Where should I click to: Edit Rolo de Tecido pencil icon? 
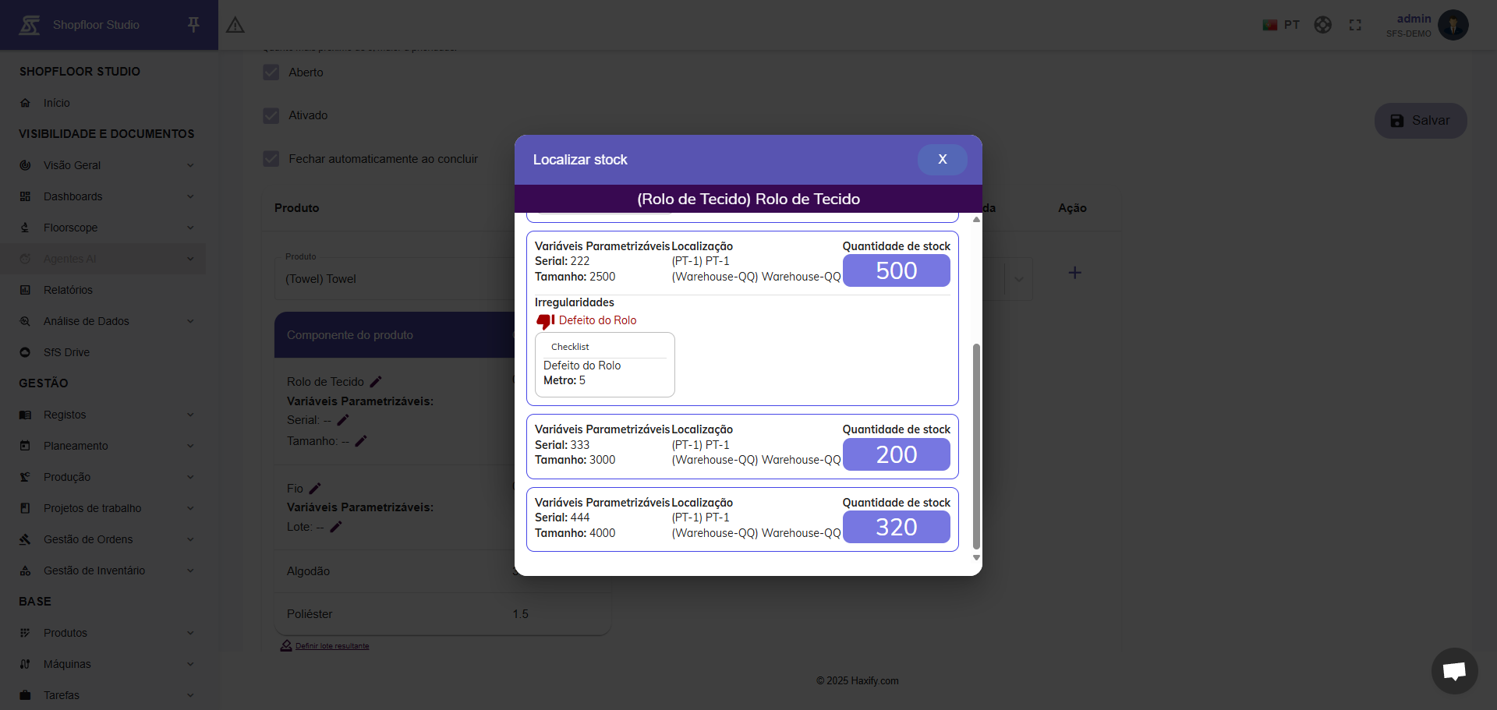click(x=376, y=382)
